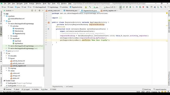Close the RegisterActivity.java tab
This screenshot has height=95, width=170.
[x=98, y=11]
